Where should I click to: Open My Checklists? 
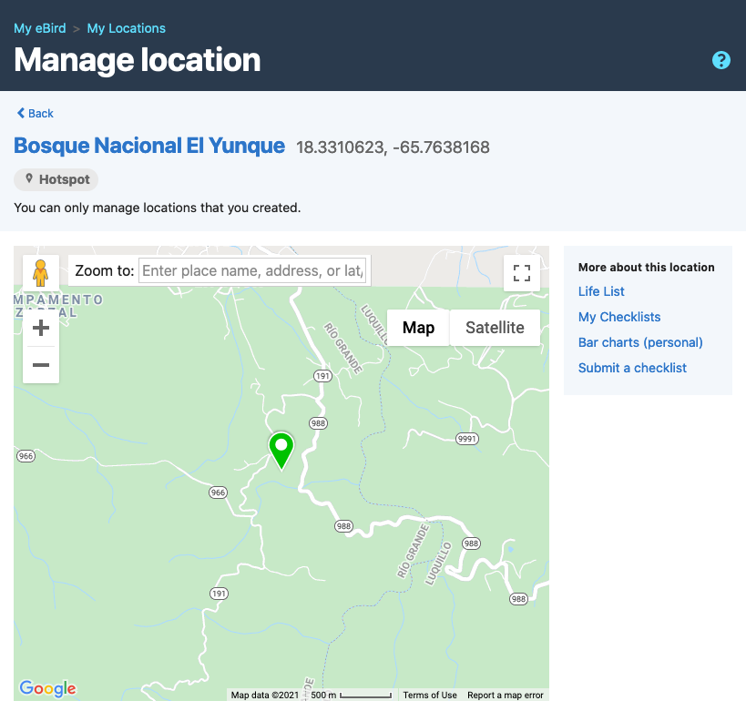tap(619, 317)
